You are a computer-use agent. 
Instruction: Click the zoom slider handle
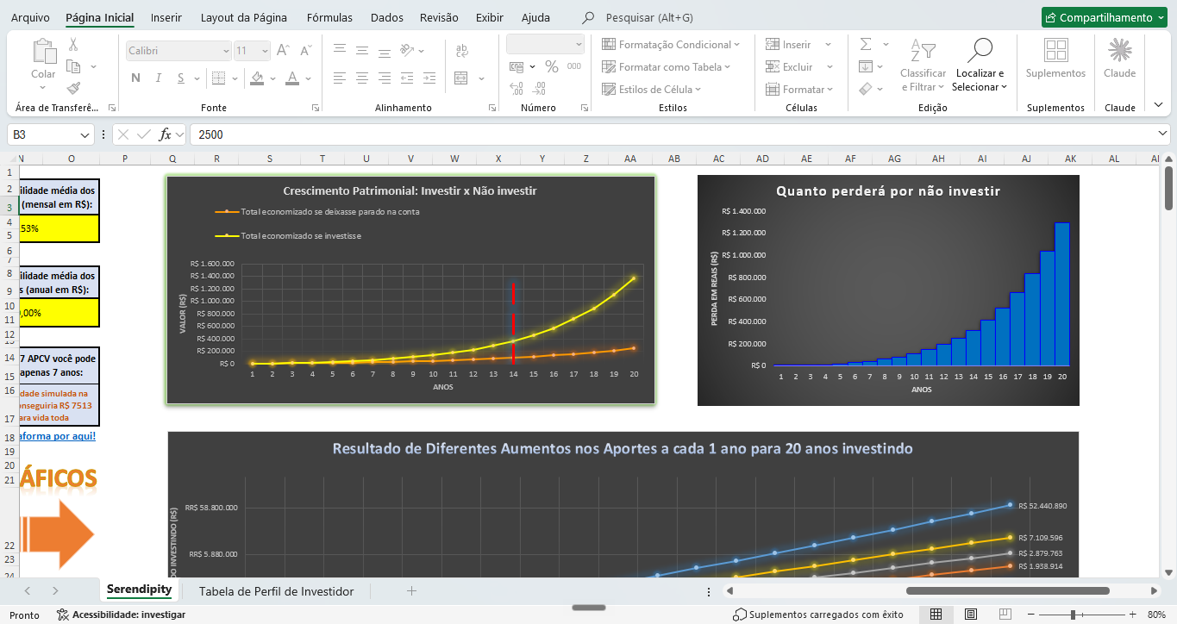click(1073, 615)
